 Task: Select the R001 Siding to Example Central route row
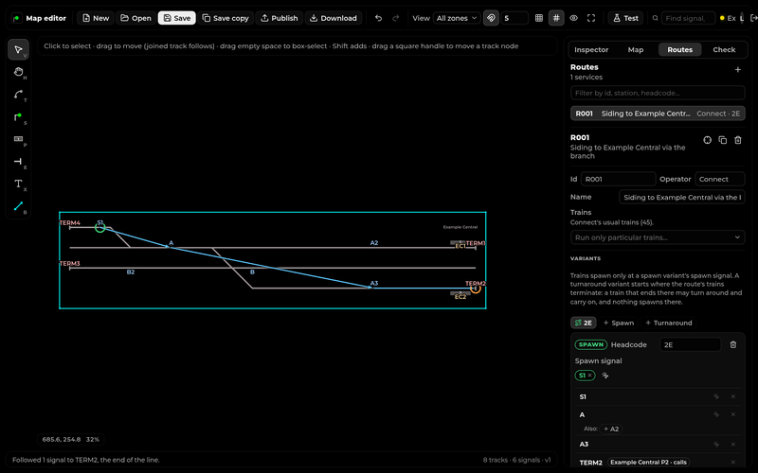pyautogui.click(x=658, y=114)
